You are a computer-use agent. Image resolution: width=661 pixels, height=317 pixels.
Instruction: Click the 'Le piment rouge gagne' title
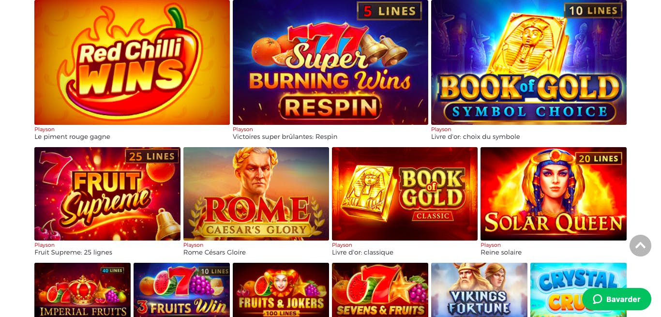72,136
